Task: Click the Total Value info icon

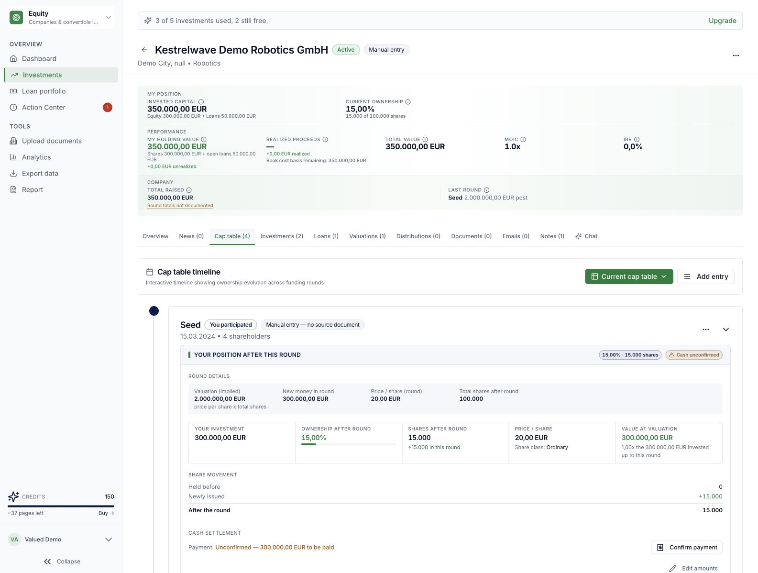Action: pyautogui.click(x=425, y=140)
